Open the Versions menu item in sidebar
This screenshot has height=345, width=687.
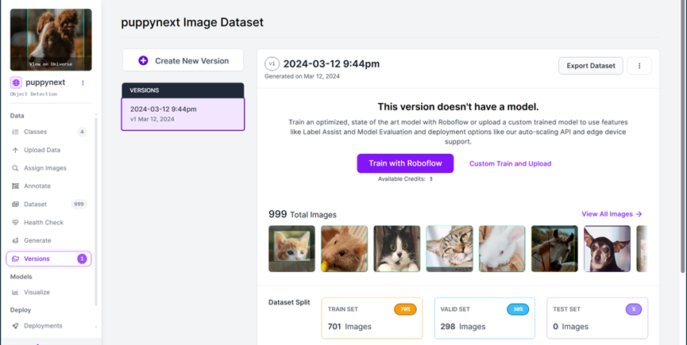pos(48,259)
